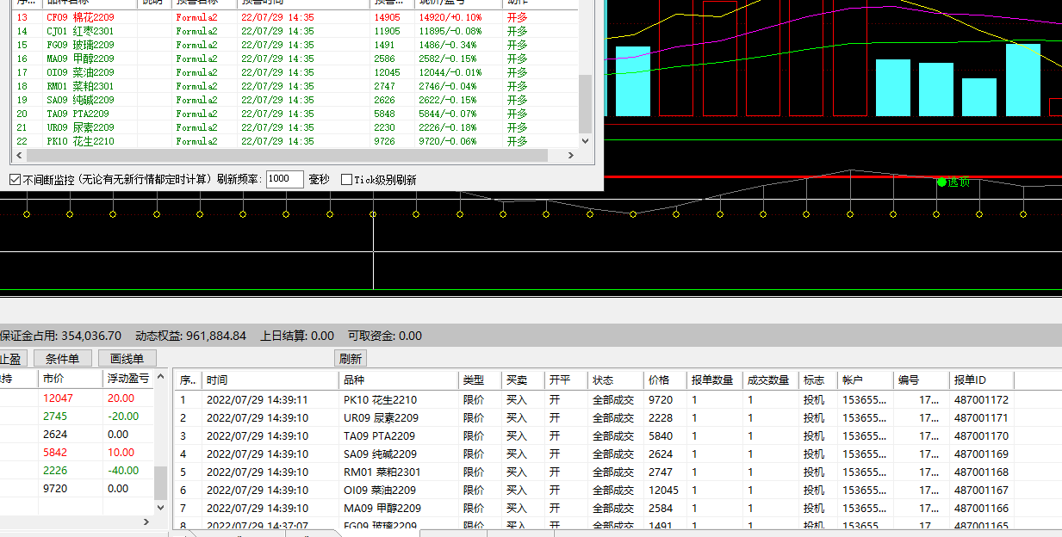Toggle the 不间断监控 continuous monitoring checkbox
The image size is (1062, 537).
coord(15,180)
